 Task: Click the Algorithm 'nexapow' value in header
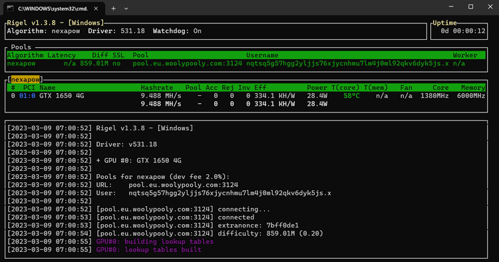66,31
